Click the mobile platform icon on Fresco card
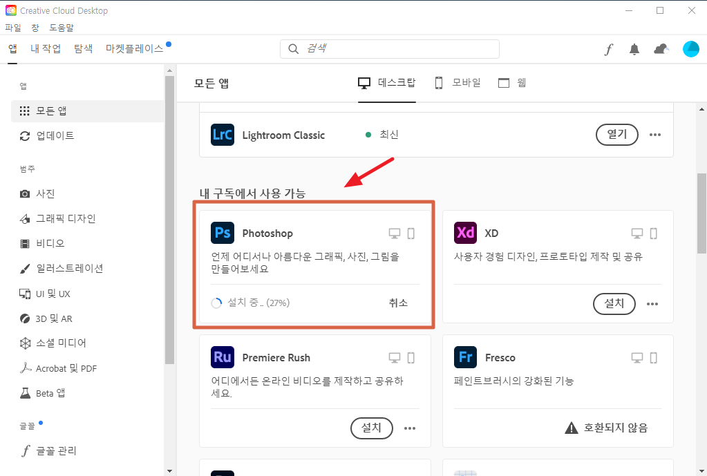 [653, 358]
